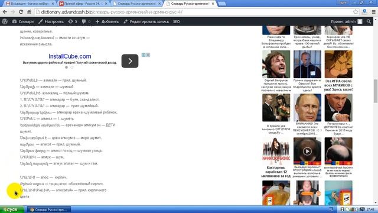Click the system tray clock showing 17:48
Screen dimensions: 378x213
coord(370,209)
